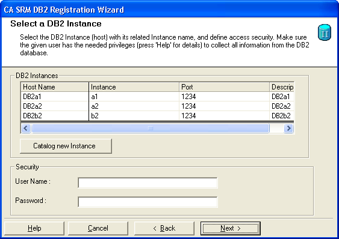Click the horizontal scrollbar thumb

151,129
